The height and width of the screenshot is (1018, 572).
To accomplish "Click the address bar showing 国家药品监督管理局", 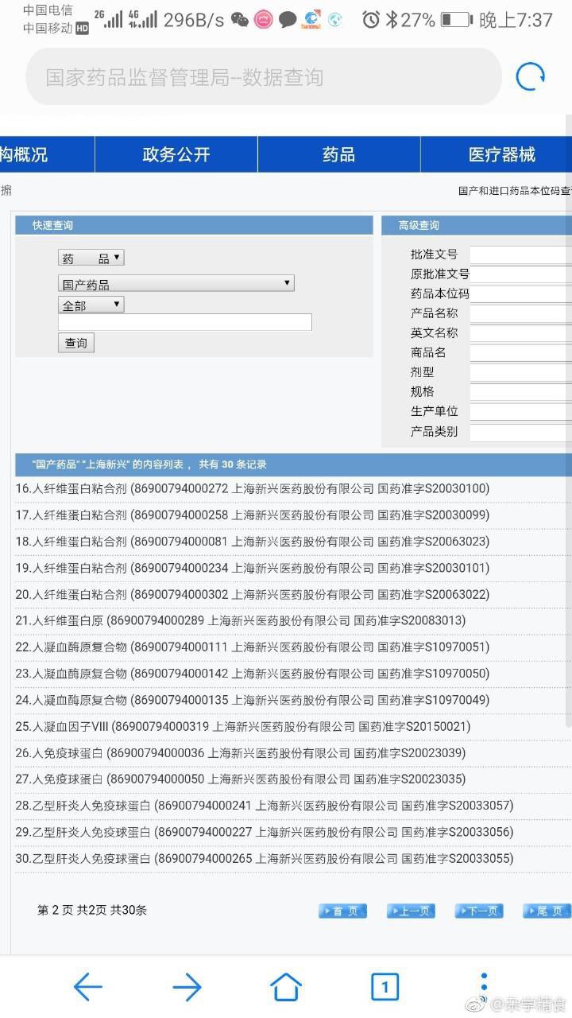I will 264,77.
